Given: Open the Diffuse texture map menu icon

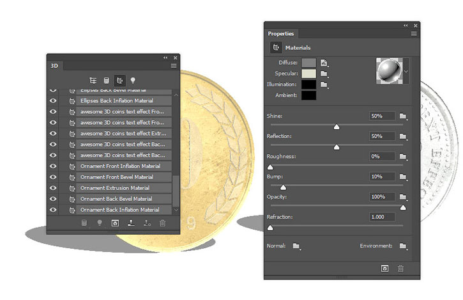Looking at the screenshot, I should (x=324, y=63).
